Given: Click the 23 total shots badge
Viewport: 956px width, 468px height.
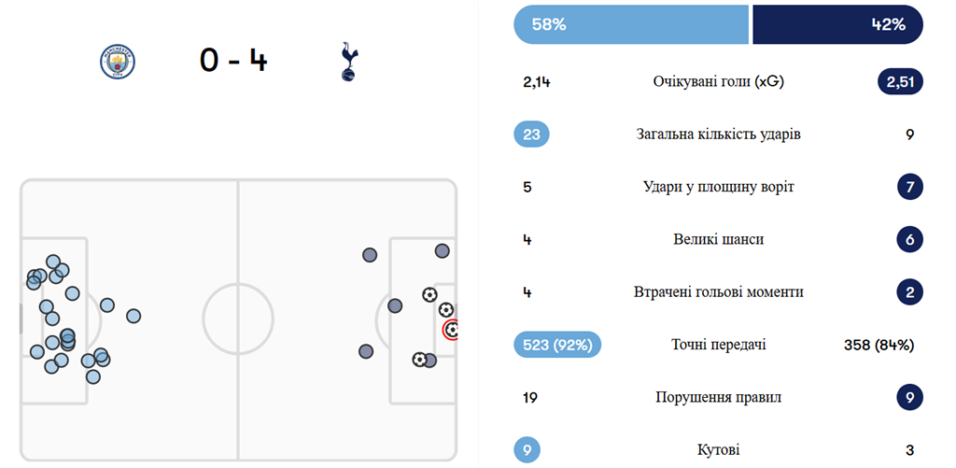Looking at the screenshot, I should [531, 135].
